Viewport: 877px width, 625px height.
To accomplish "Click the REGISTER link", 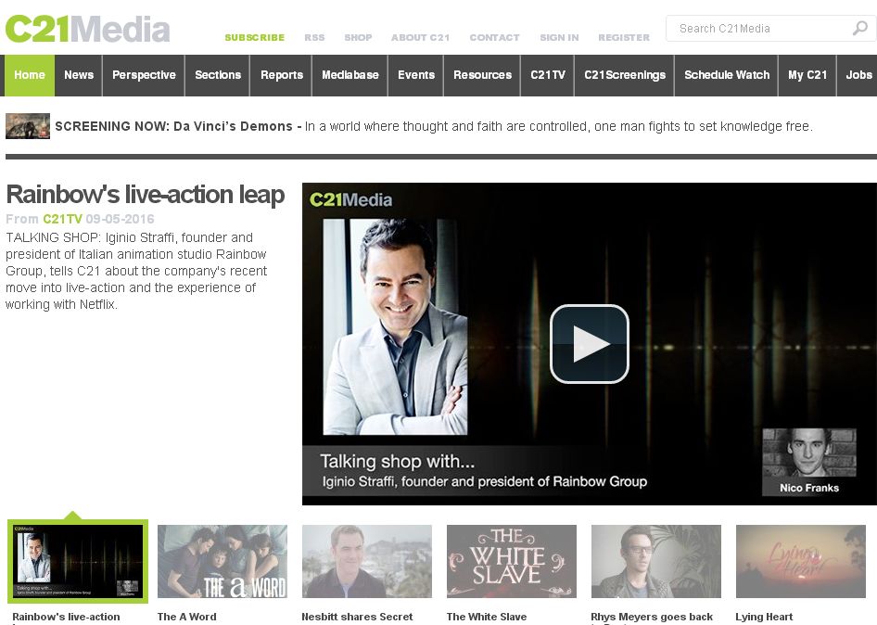I will pyautogui.click(x=624, y=37).
